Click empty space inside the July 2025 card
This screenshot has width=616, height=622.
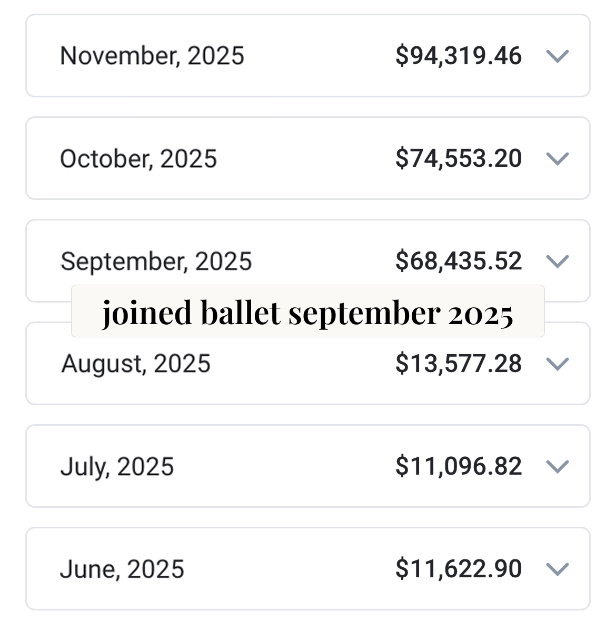tap(284, 466)
